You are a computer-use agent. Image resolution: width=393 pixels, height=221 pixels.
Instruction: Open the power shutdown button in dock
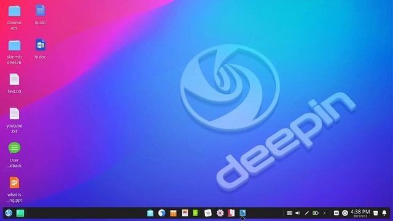coord(345,213)
